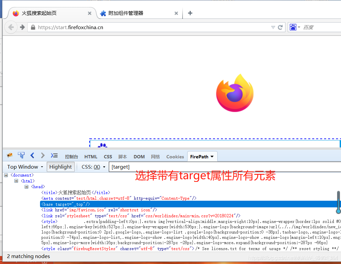Select the stylesheet <link> row
This screenshot has height=264, width=341.
(141, 216)
